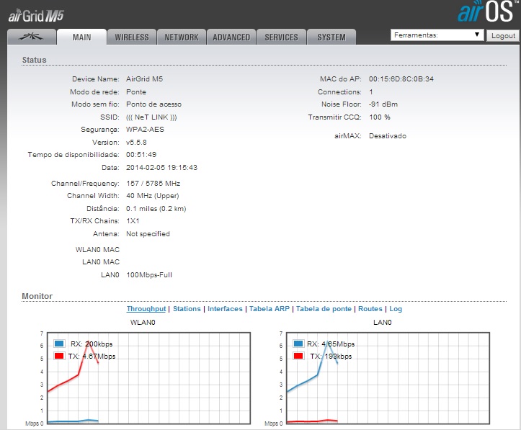Click the TX/RX Chains value 1X1
Screen dimensions: 521x430
point(133,221)
